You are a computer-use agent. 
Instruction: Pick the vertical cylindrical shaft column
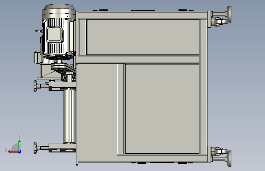[69, 116]
